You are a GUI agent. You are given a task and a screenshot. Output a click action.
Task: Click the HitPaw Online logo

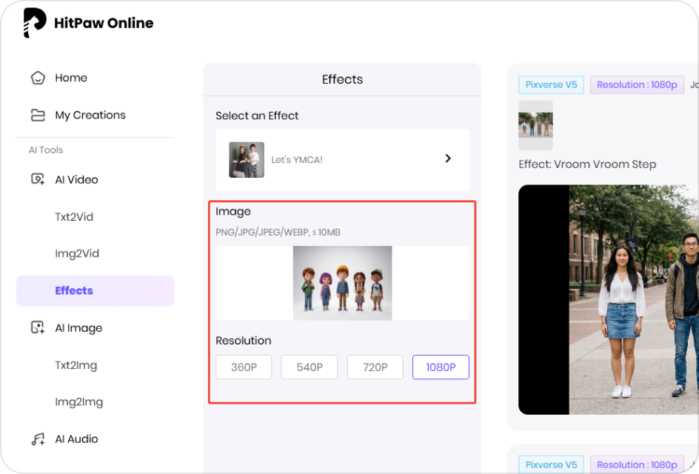pos(87,22)
